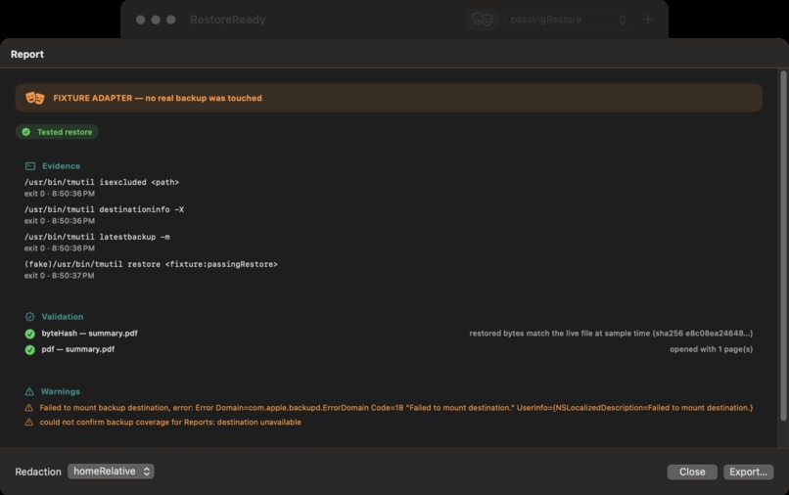Click the RestoreReady window title
789x495 pixels.
tap(227, 20)
